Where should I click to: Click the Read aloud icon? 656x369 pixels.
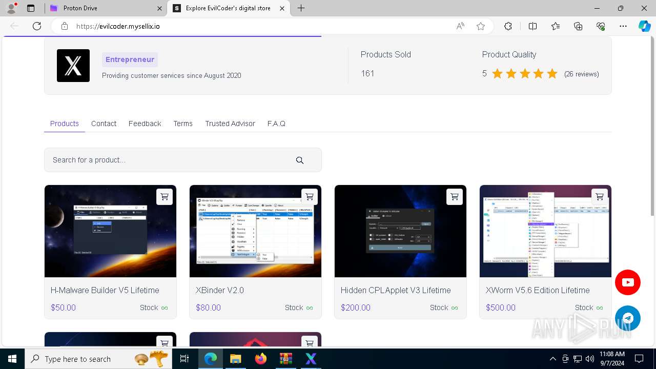[460, 26]
